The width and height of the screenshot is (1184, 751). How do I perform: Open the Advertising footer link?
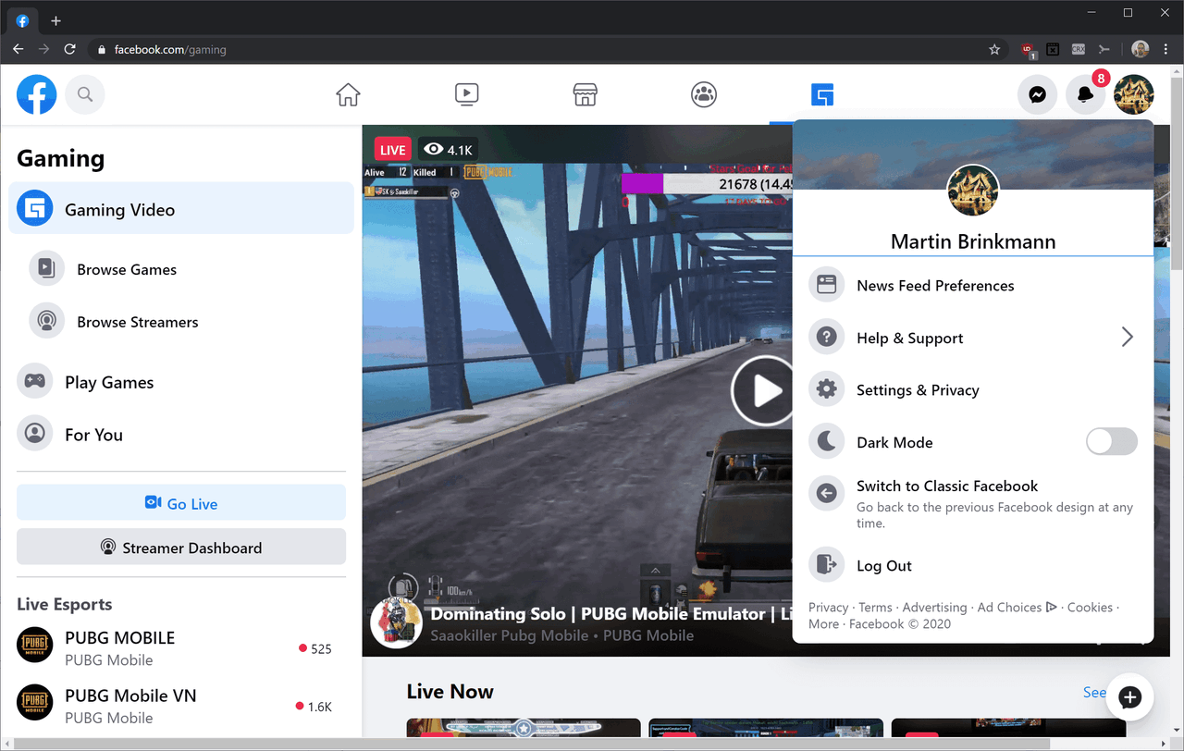tap(934, 607)
